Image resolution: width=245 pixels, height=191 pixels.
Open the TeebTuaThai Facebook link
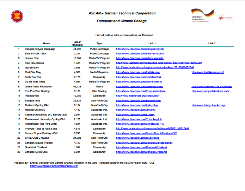[139, 77]
